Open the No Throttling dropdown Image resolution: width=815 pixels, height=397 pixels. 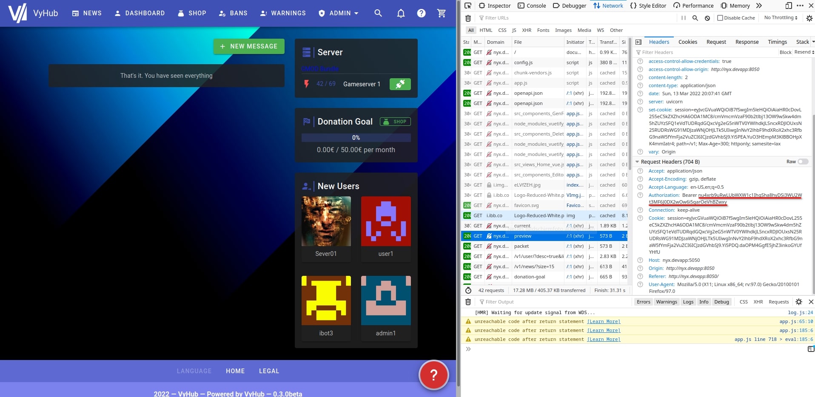coord(780,18)
